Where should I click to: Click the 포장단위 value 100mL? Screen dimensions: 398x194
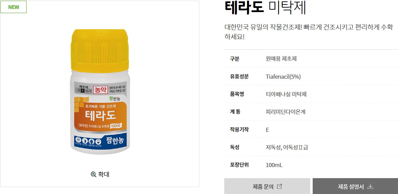(274, 165)
